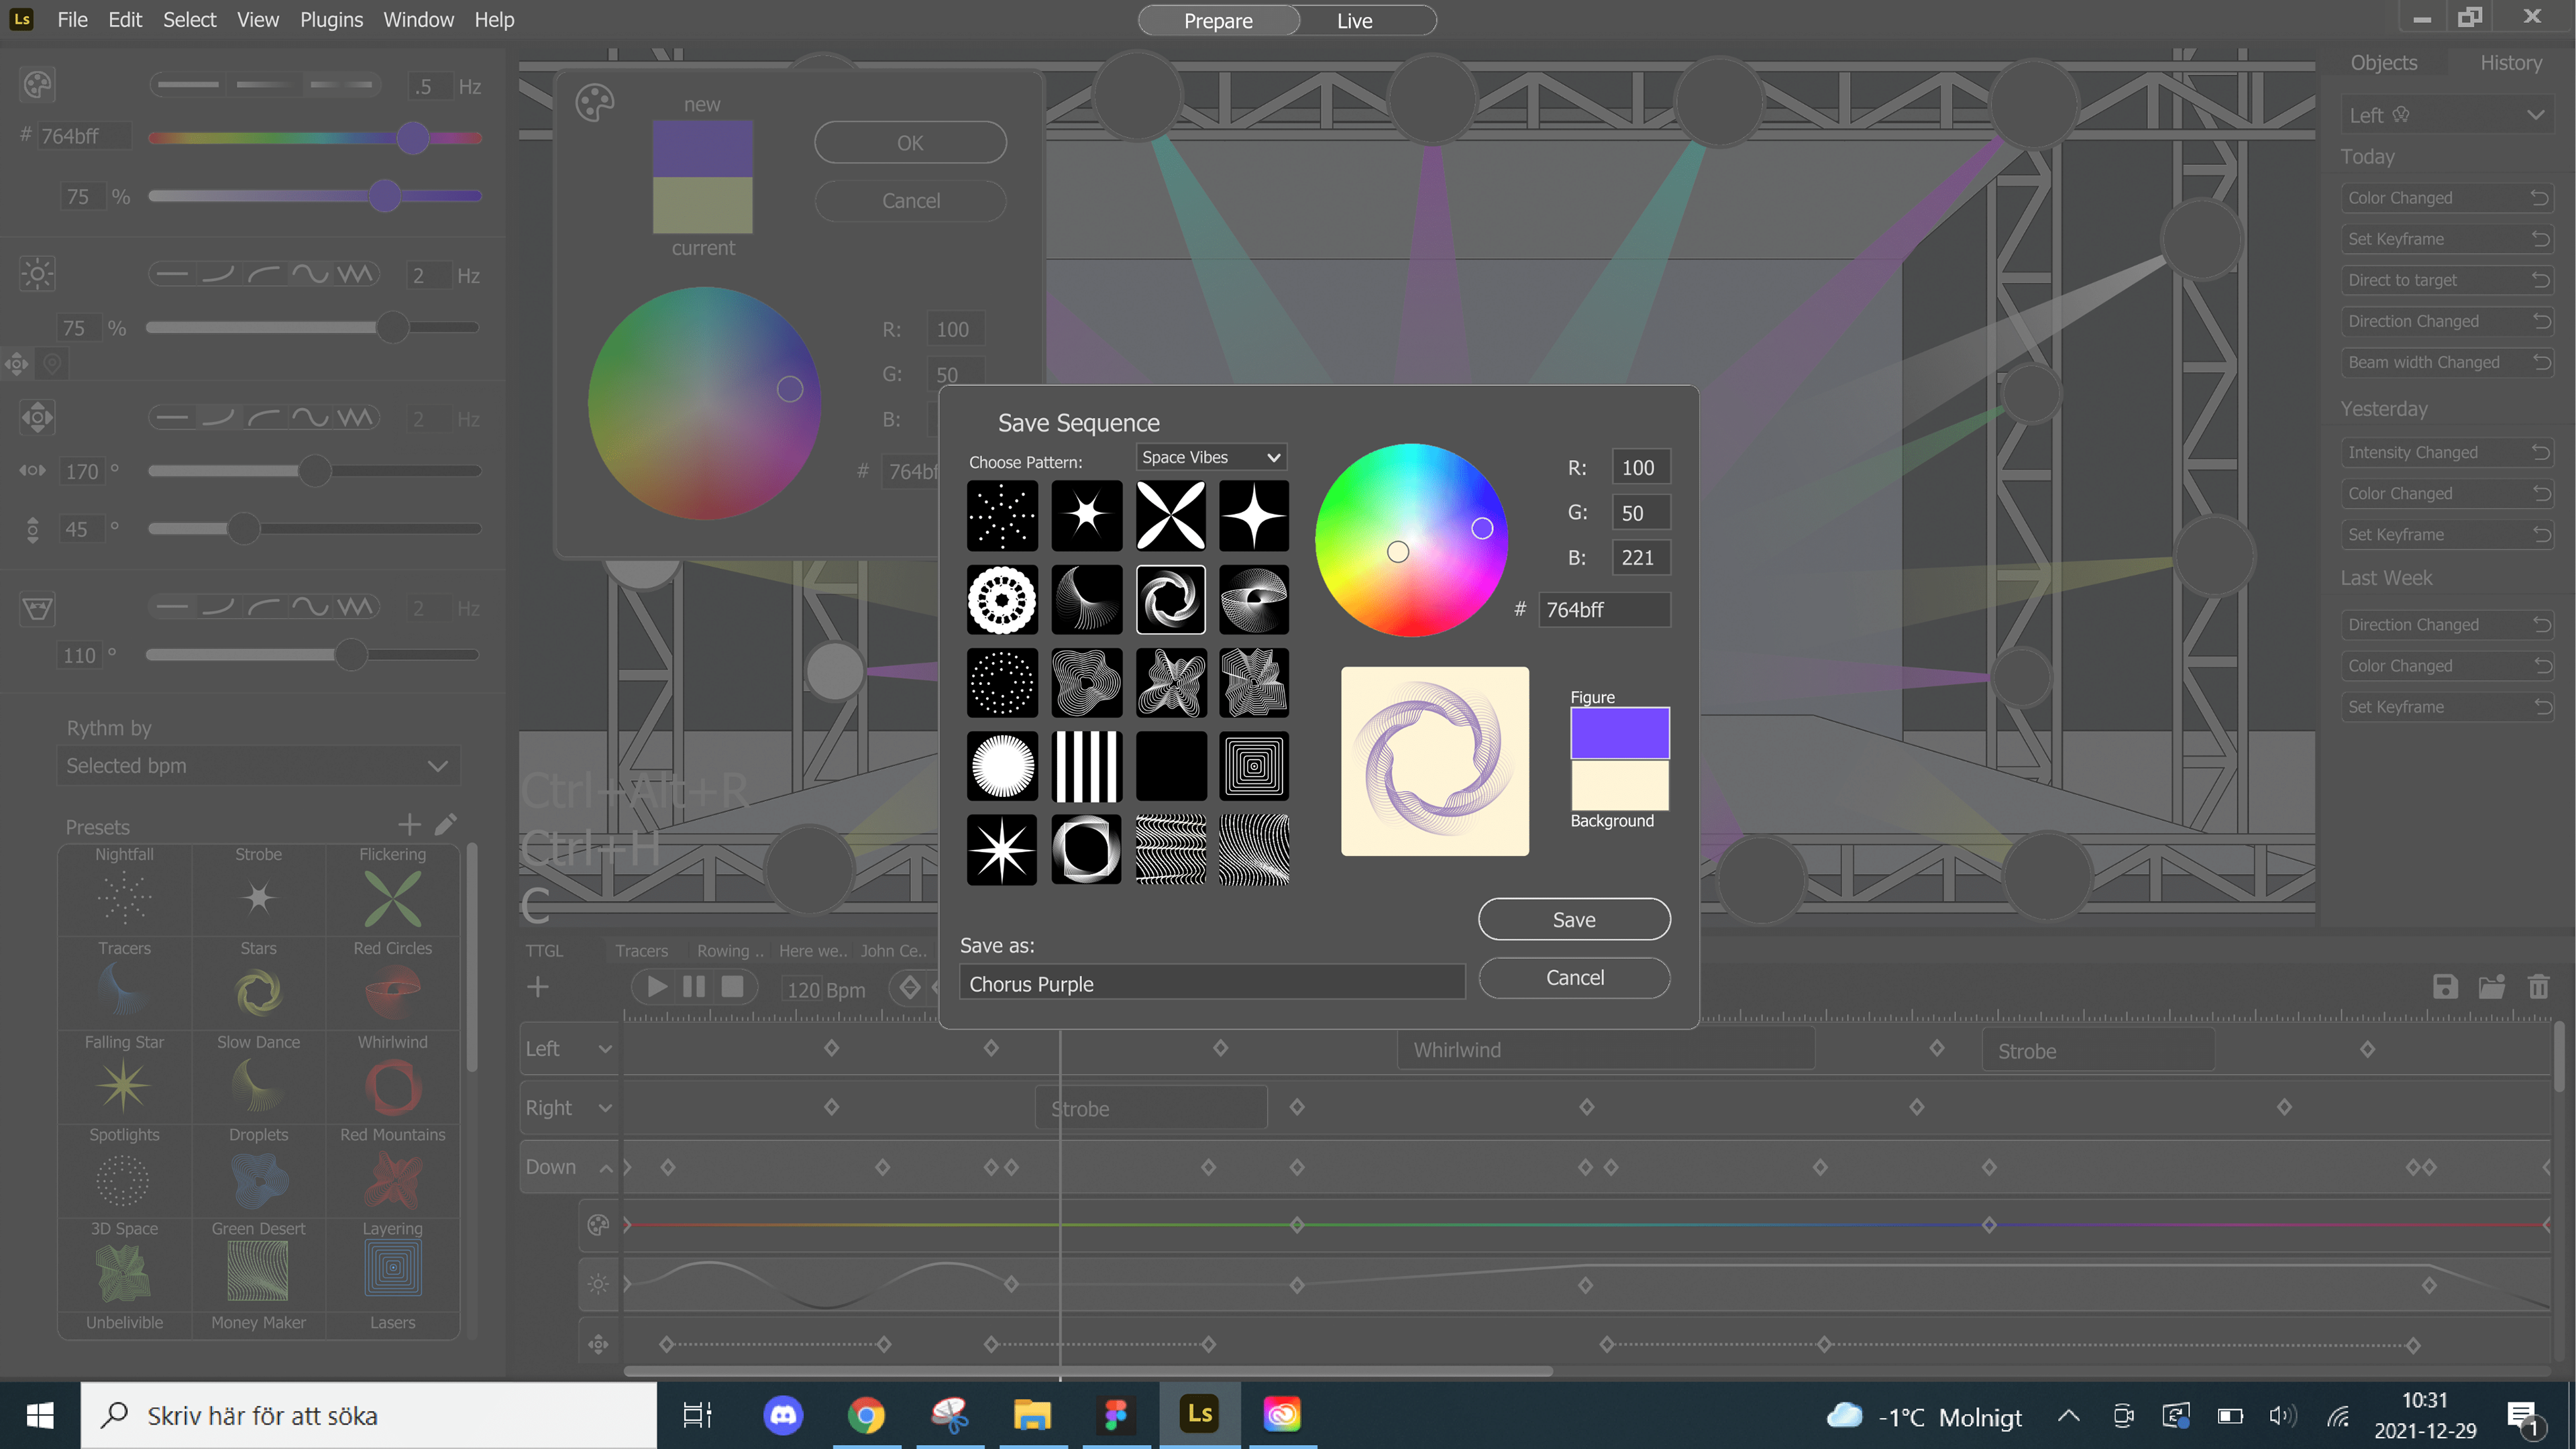
Task: Click OK in the background color picker
Action: [x=910, y=142]
